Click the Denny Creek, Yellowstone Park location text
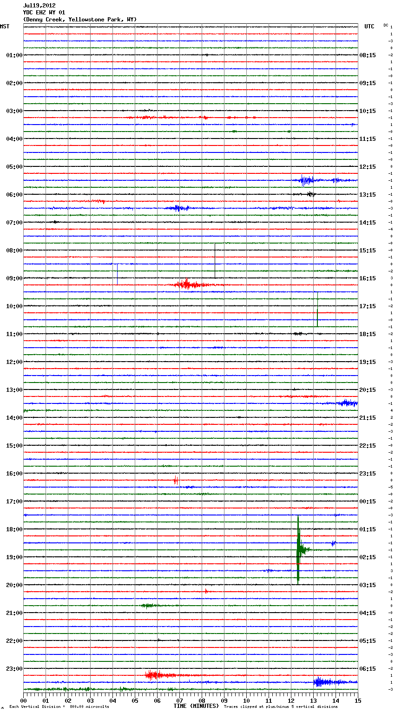The image size is (395, 713). coord(79,20)
